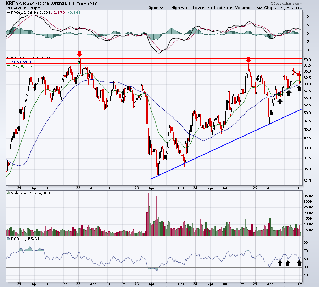This screenshot has width=319, height=287.
Task: Click the first black arrow in the RSI panel
Action: (x=280, y=263)
